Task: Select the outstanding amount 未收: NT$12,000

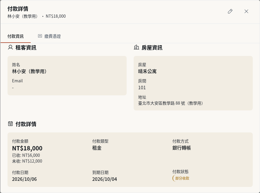Action: click(27, 161)
